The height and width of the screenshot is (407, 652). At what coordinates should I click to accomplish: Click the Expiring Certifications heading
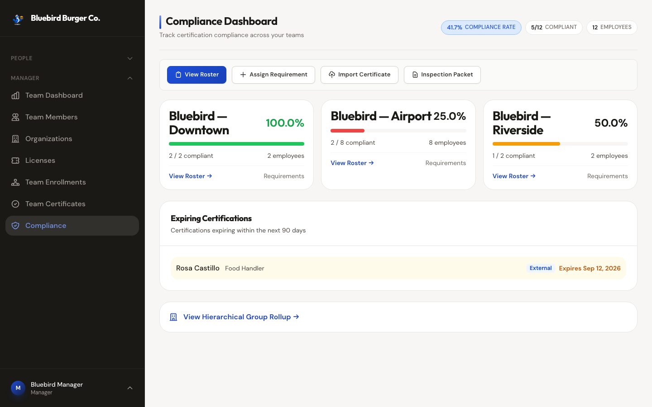(211, 218)
